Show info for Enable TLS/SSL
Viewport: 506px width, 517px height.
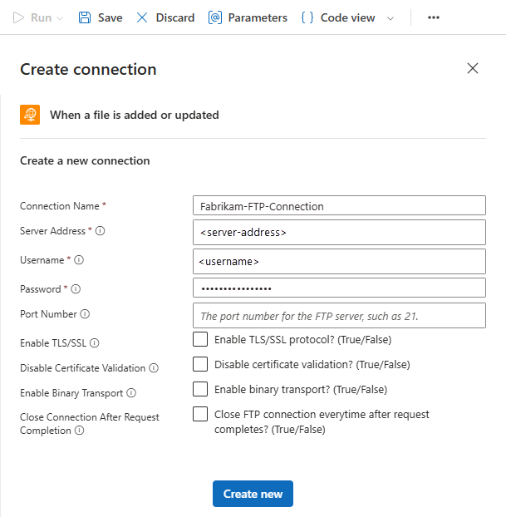click(95, 342)
